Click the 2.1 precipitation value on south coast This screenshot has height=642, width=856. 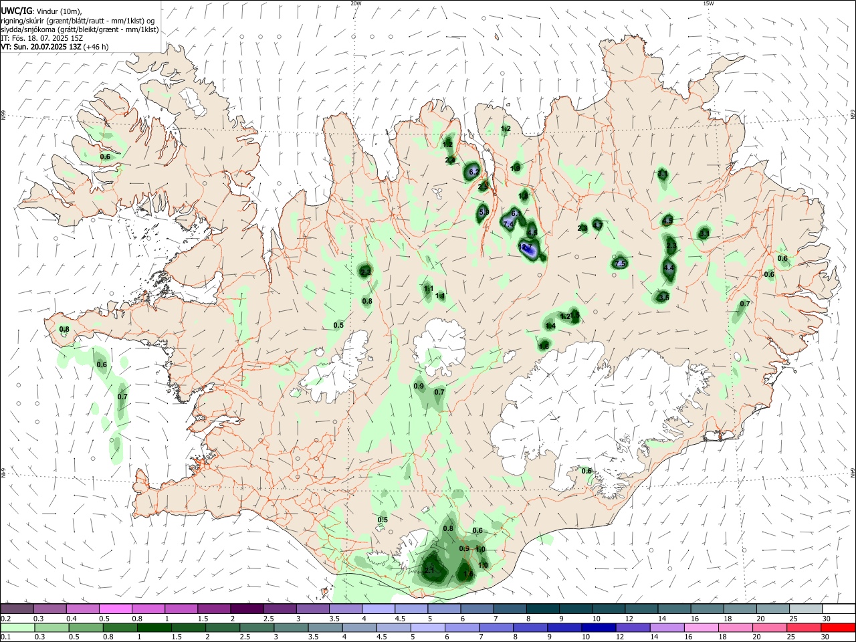(x=429, y=570)
